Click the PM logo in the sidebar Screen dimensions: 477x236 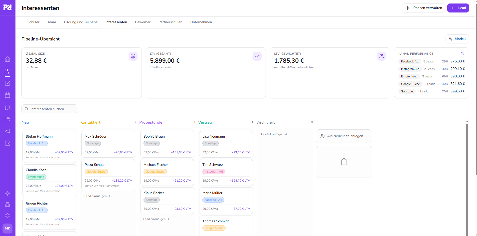[7, 7]
